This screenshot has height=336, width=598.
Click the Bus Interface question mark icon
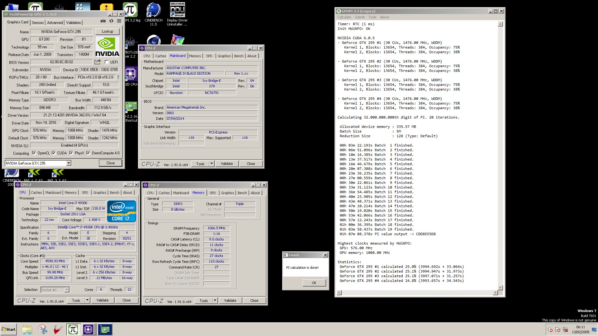tap(118, 77)
